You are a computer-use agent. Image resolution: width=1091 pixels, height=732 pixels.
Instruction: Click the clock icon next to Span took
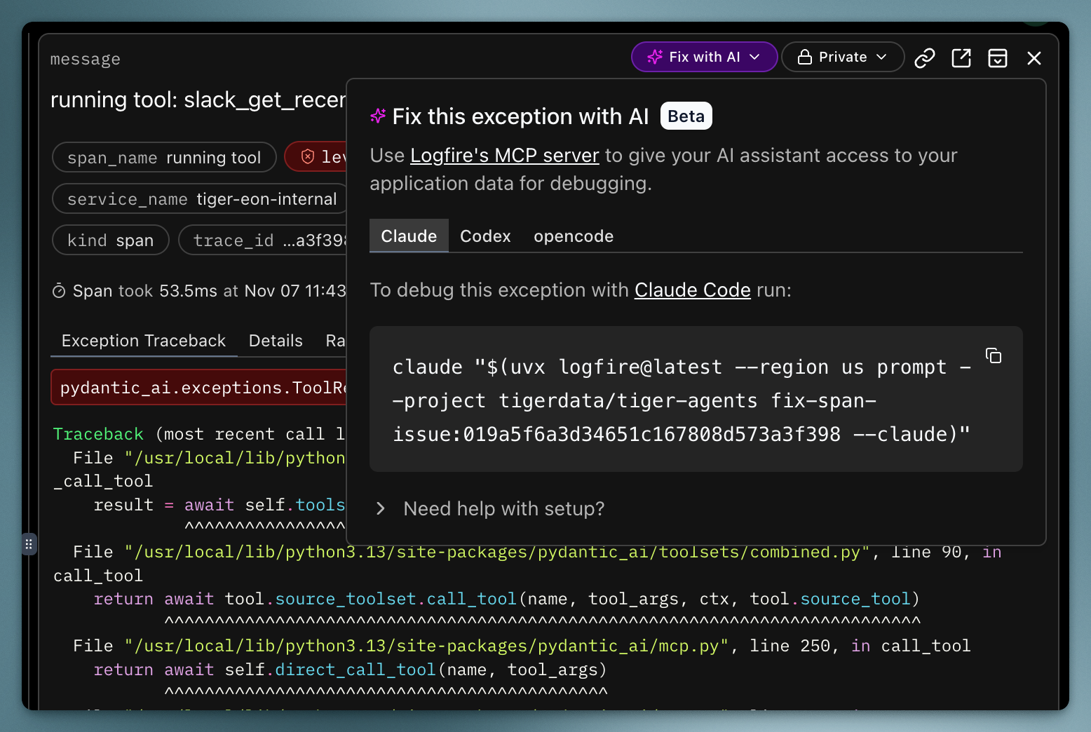tap(60, 290)
